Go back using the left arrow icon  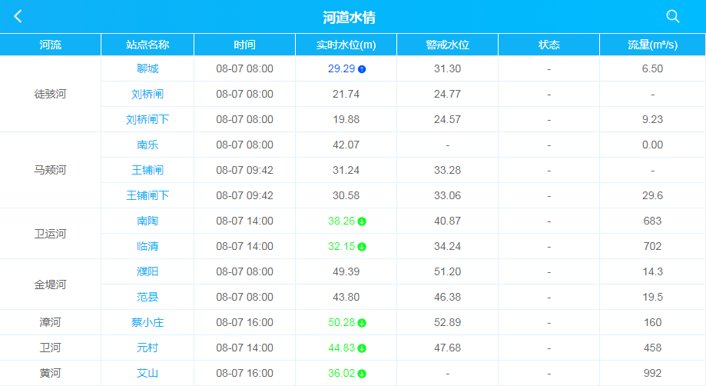[18, 17]
